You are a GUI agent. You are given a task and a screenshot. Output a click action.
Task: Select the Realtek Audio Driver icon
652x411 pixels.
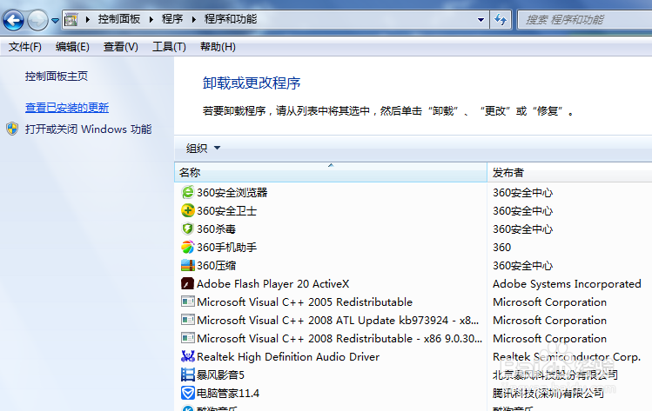click(x=187, y=356)
